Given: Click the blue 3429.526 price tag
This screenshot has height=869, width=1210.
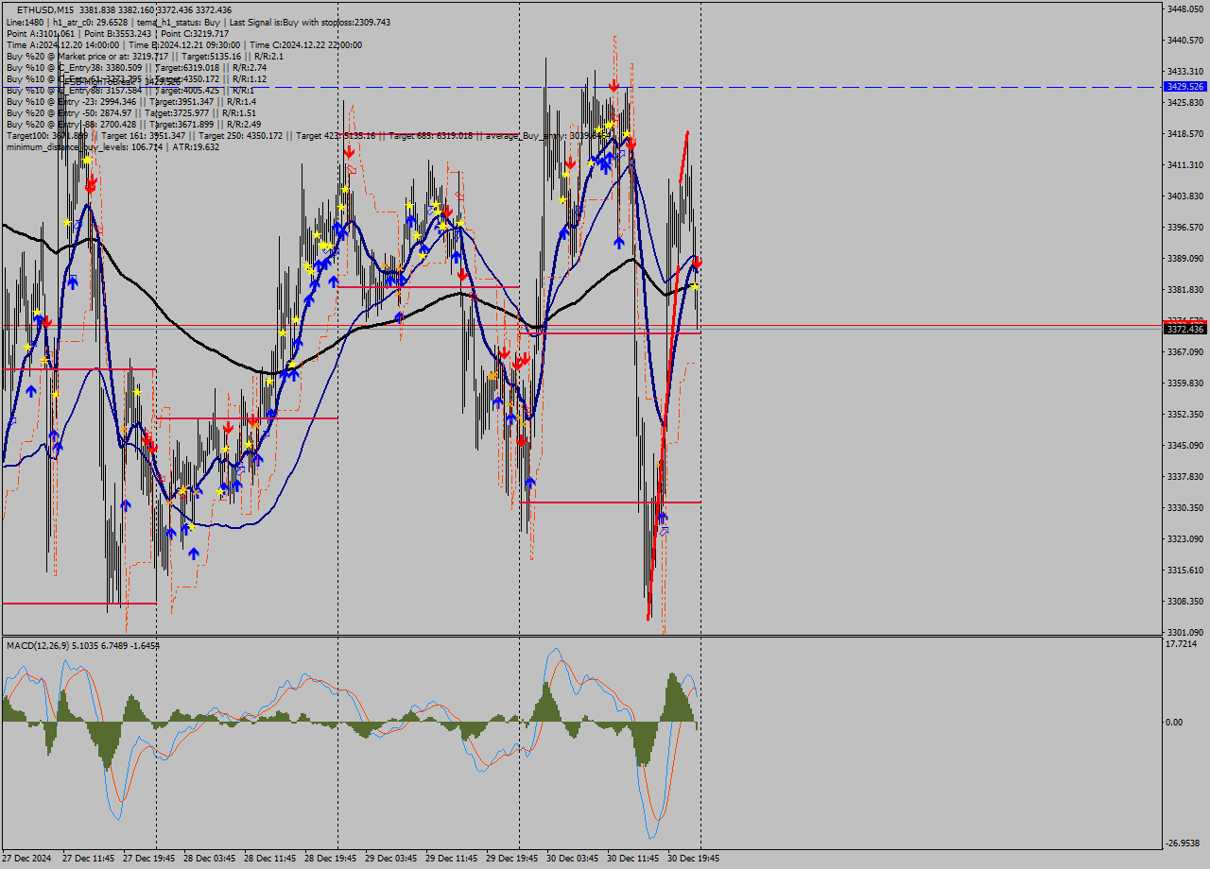Looking at the screenshot, I should (x=1184, y=86).
